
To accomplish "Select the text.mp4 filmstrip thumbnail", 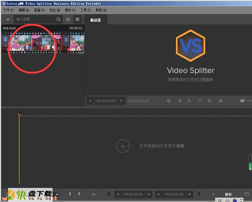I will coord(43,43).
